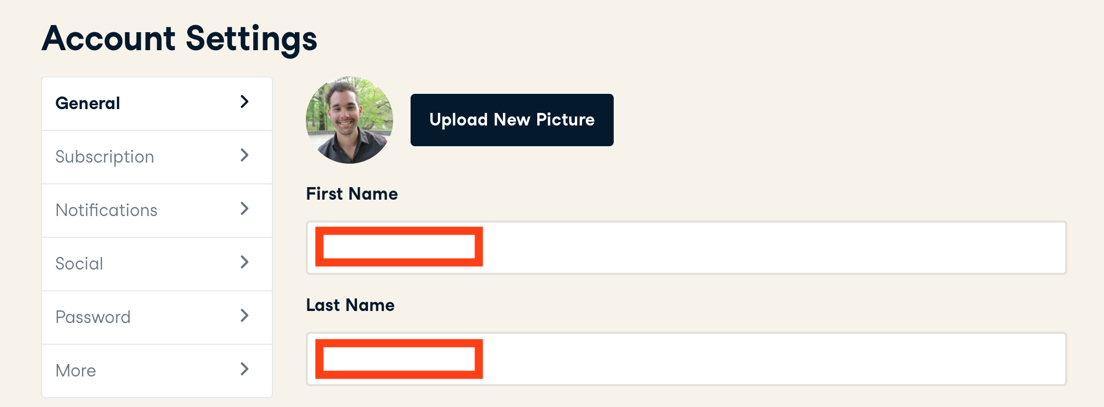Click the chevron arrow beside Social
This screenshot has height=407, width=1104.
245,262
